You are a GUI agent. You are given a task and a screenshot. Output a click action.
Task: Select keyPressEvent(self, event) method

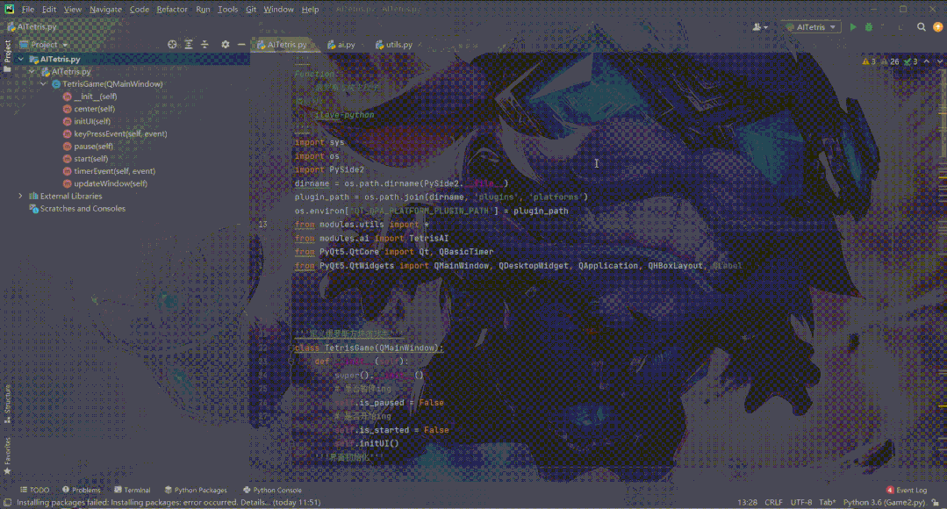115,134
